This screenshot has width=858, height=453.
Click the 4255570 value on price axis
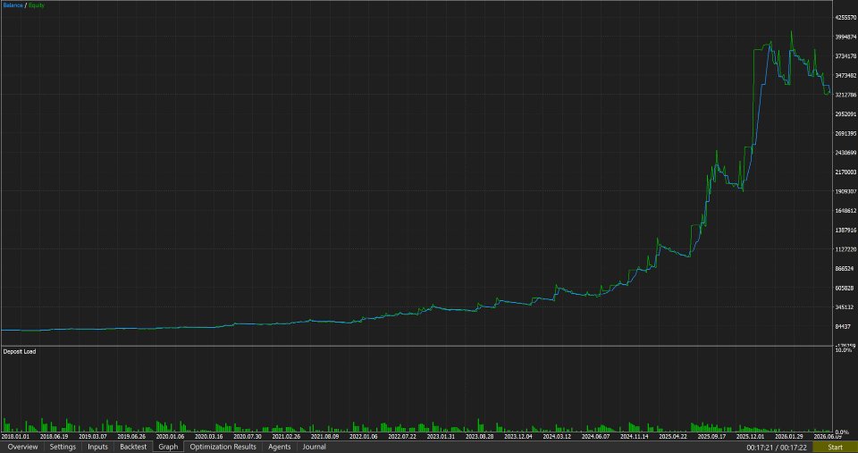[x=845, y=18]
